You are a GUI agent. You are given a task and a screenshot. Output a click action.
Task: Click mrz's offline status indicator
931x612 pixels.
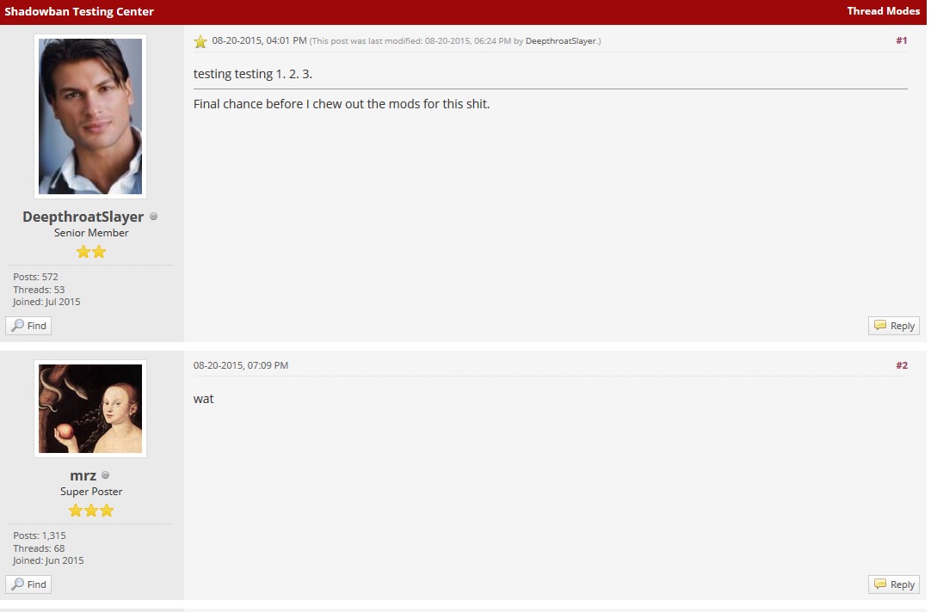(106, 475)
